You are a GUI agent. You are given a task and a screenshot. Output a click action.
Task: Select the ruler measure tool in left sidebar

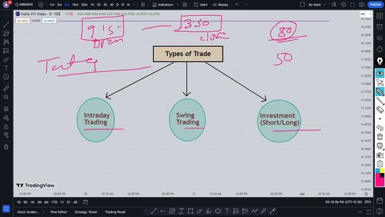coord(6,89)
